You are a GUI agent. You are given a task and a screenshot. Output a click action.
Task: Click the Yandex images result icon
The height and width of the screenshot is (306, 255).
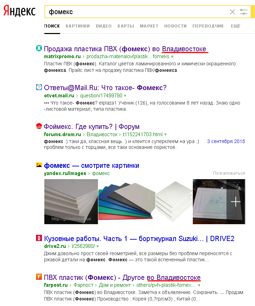tap(39, 165)
